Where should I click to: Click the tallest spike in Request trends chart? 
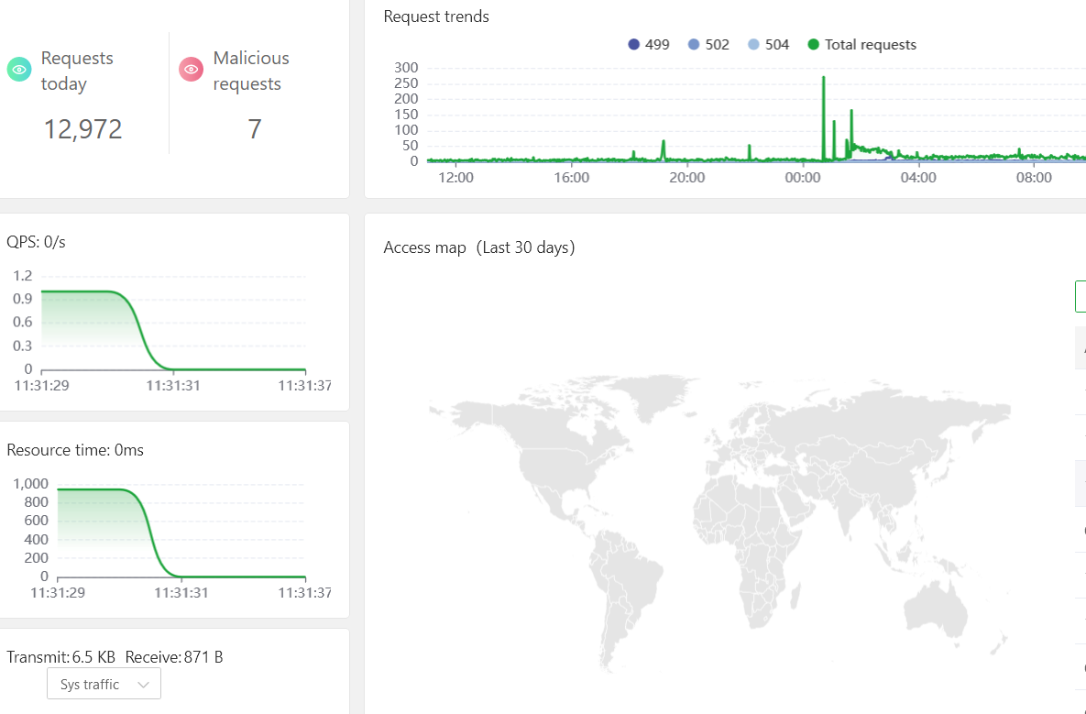coord(823,79)
